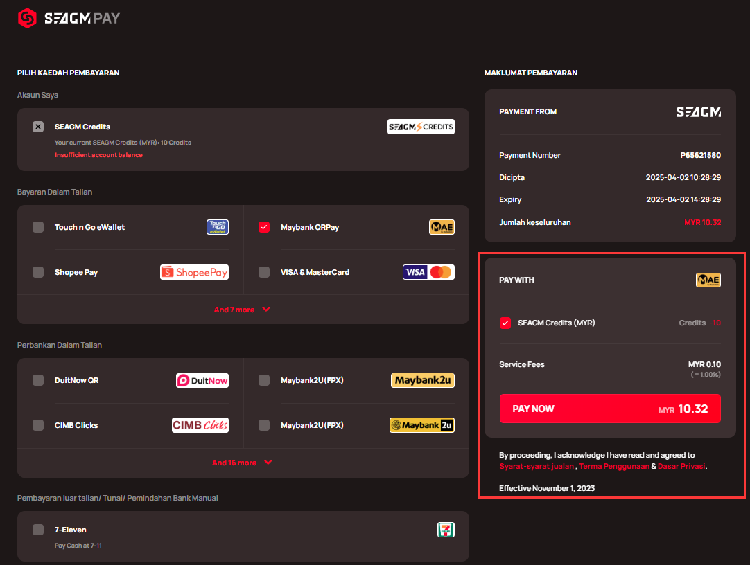Click the disabled SEAGM Credits X checkbox
The width and height of the screenshot is (750, 565).
(x=38, y=127)
